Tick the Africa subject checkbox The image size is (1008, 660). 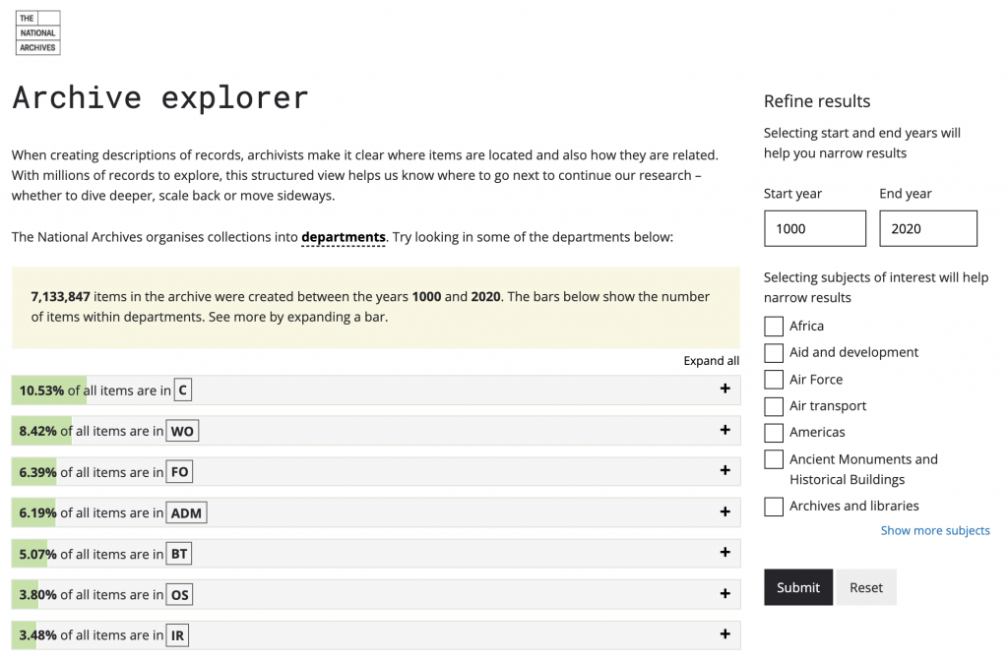[774, 326]
